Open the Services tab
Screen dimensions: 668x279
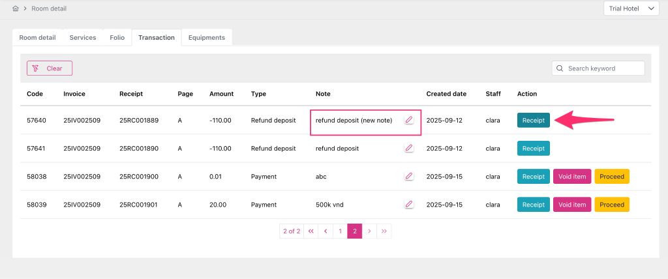[x=83, y=38]
